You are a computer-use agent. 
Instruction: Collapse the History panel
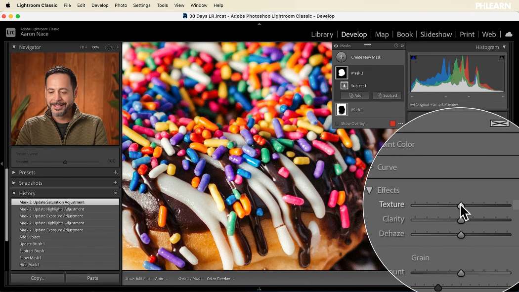(x=14, y=193)
